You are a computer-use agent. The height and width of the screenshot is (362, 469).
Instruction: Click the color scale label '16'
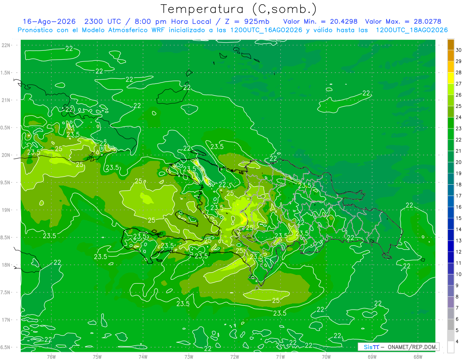click(459, 207)
